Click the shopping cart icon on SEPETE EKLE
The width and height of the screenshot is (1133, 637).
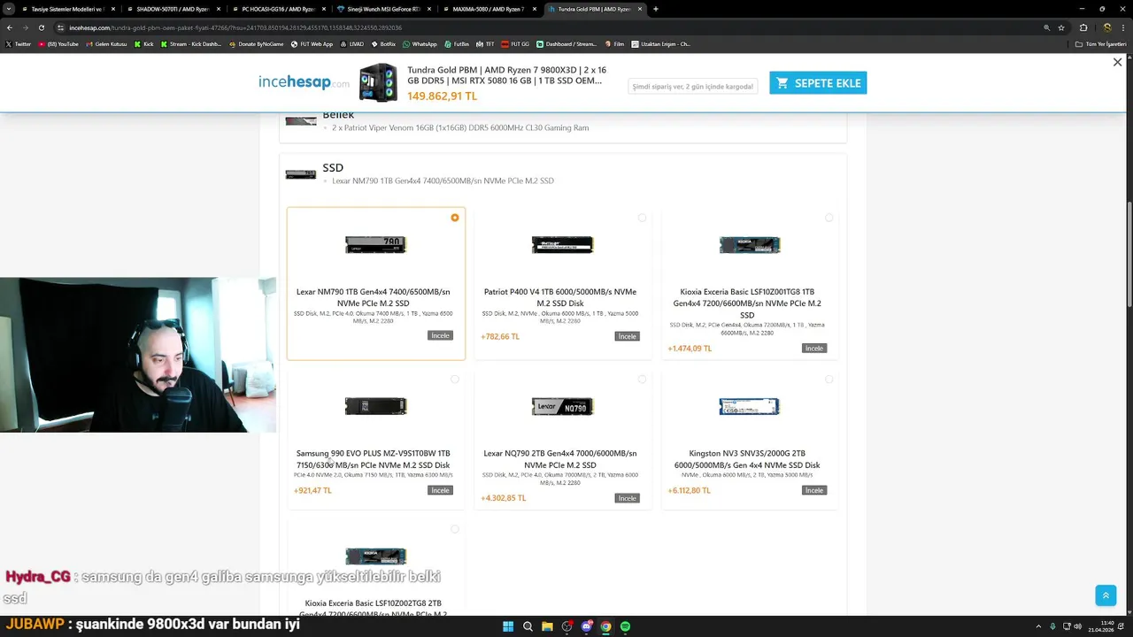click(x=782, y=83)
